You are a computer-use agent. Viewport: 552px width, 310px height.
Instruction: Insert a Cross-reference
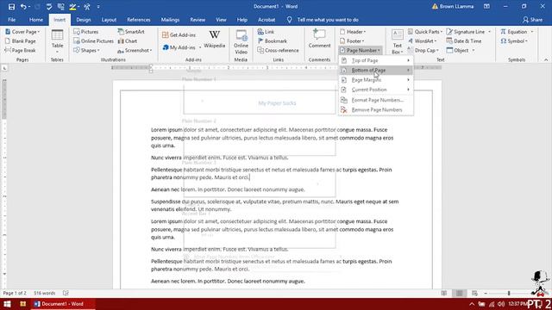click(278, 50)
